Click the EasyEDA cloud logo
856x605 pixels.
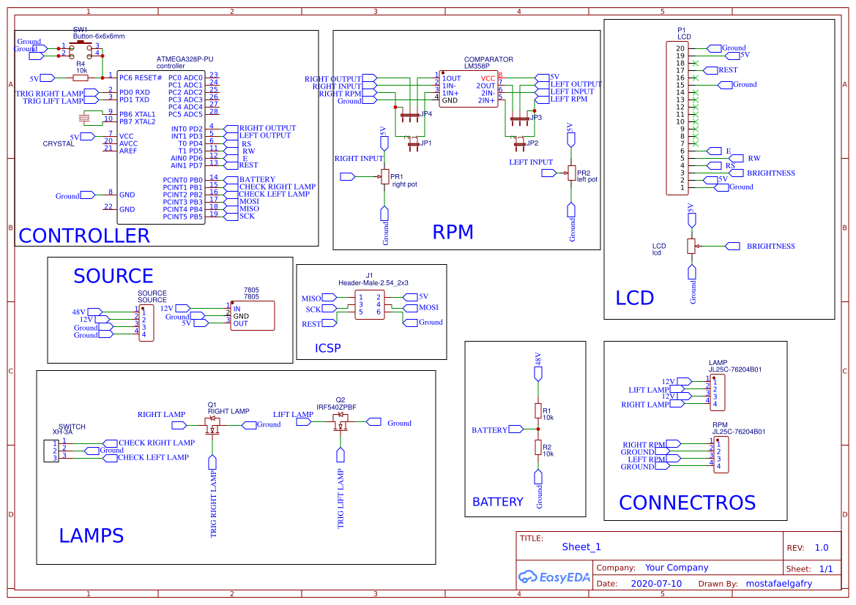(x=527, y=577)
